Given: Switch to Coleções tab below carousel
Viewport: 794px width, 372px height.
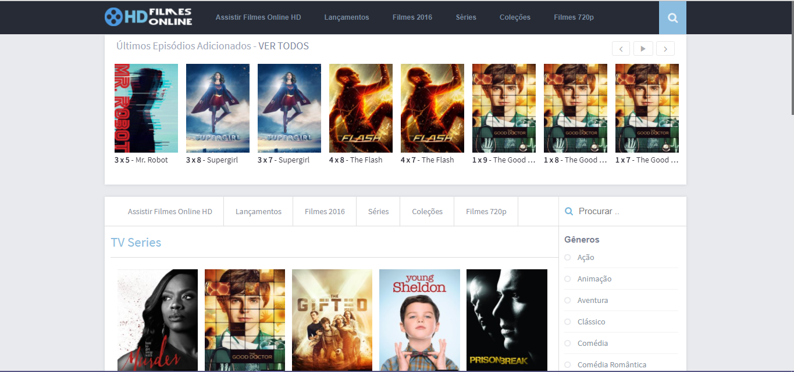Looking at the screenshot, I should click(427, 211).
